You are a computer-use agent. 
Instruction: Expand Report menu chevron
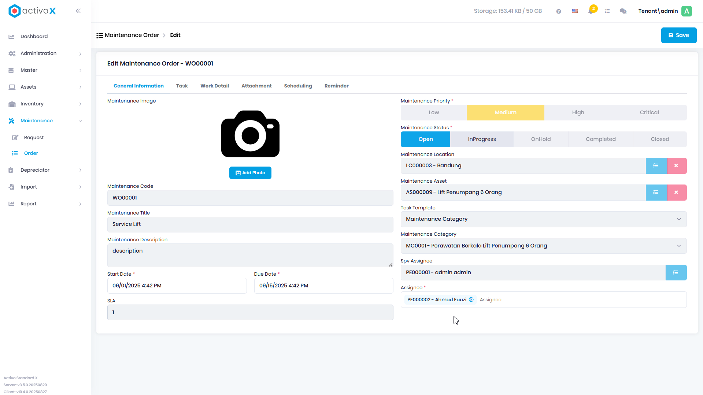click(x=80, y=204)
